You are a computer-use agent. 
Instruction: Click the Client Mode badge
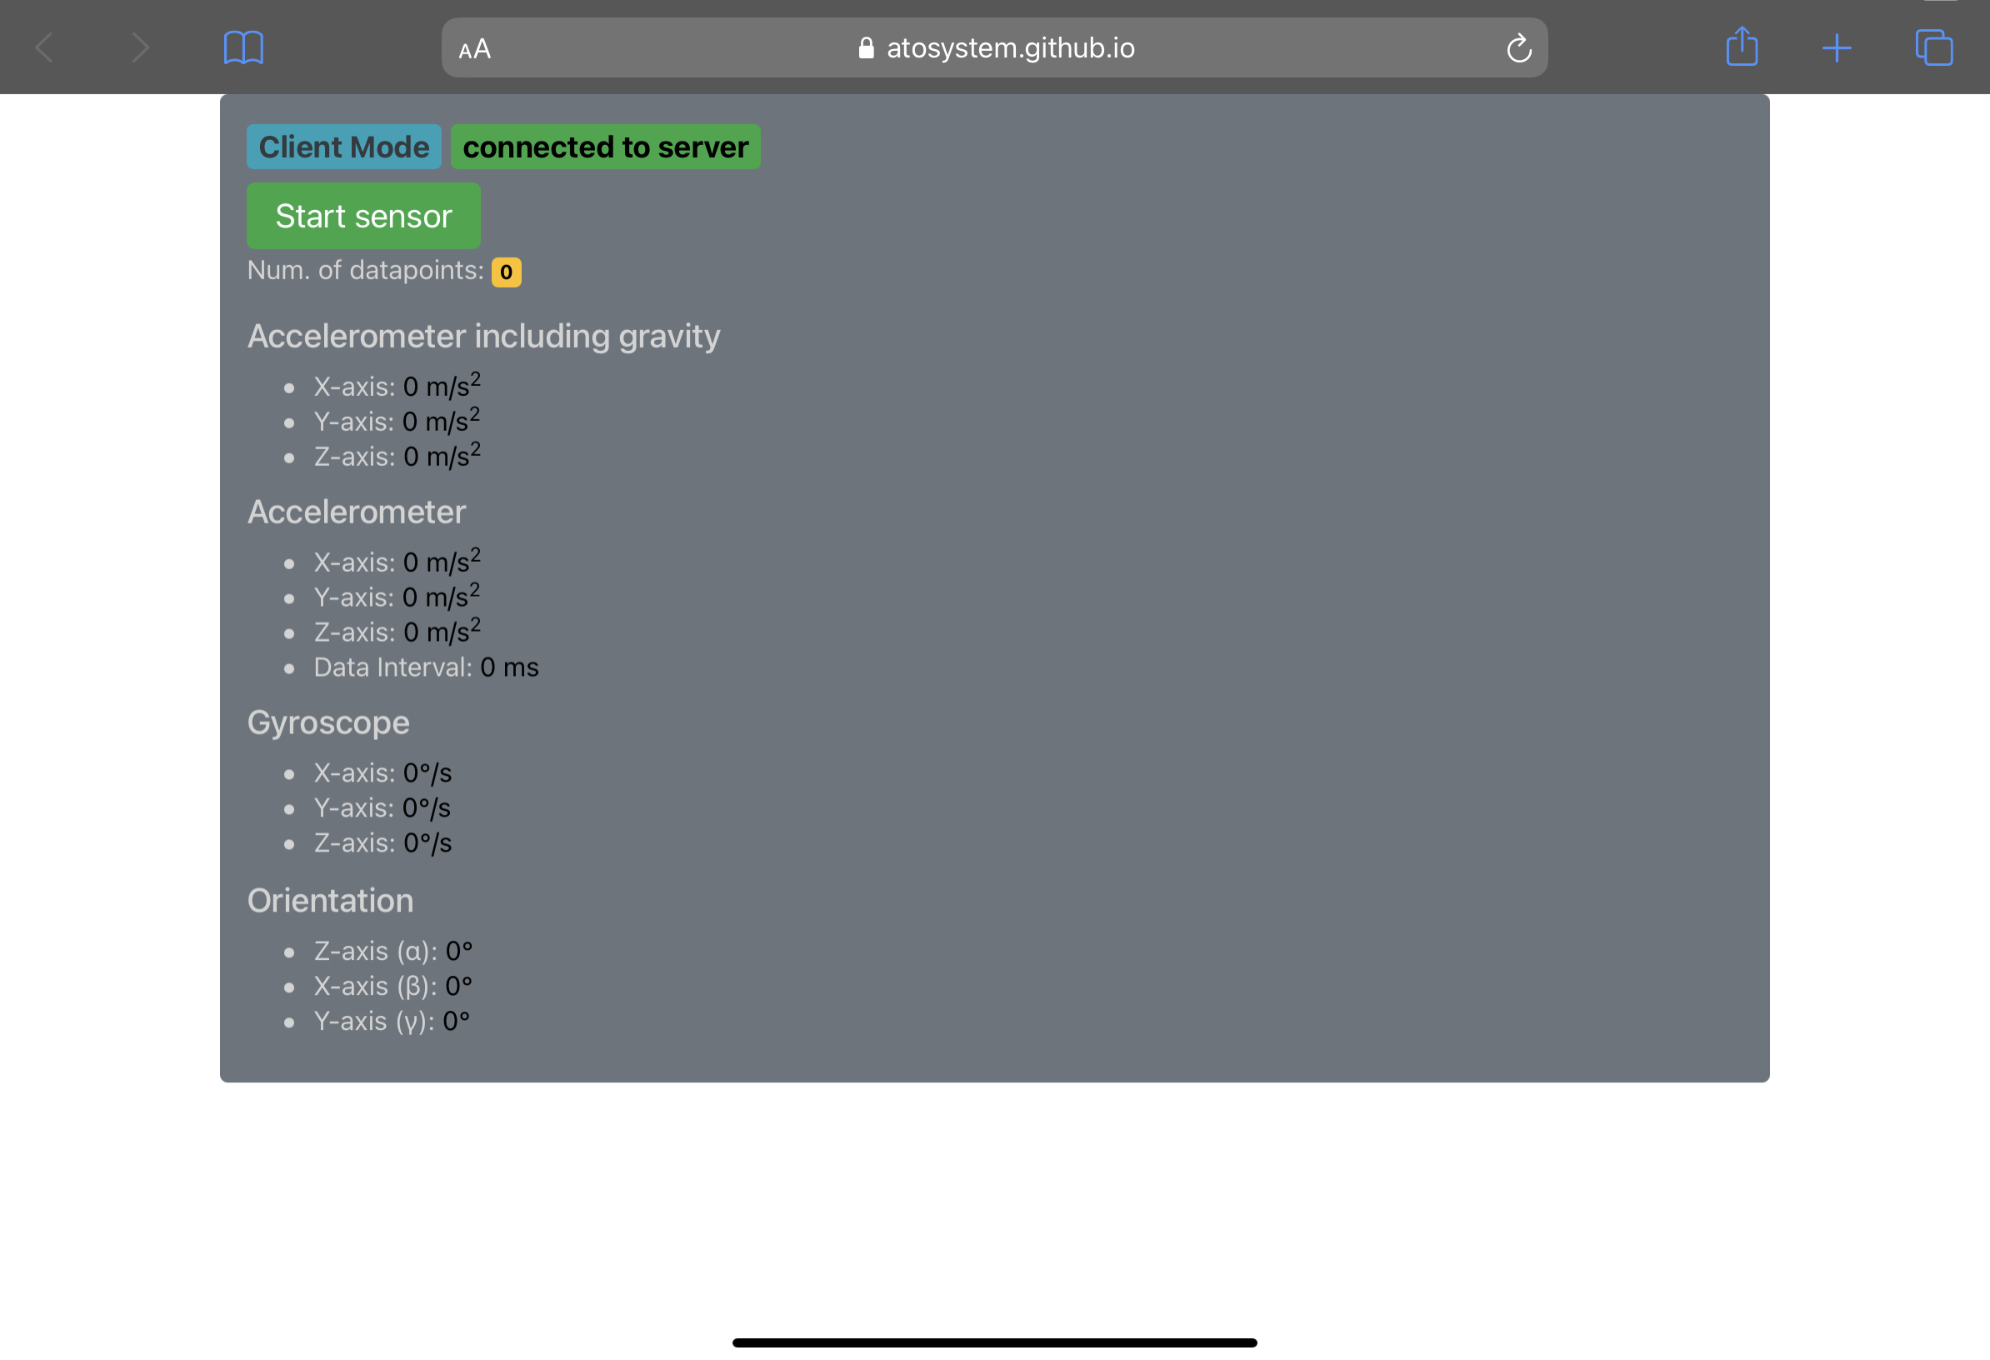343,147
